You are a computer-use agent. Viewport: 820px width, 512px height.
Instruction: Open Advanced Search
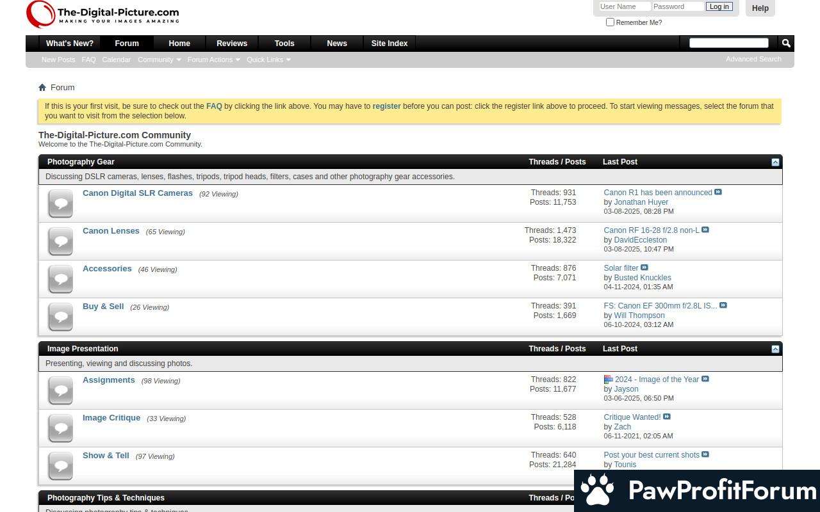click(753, 59)
